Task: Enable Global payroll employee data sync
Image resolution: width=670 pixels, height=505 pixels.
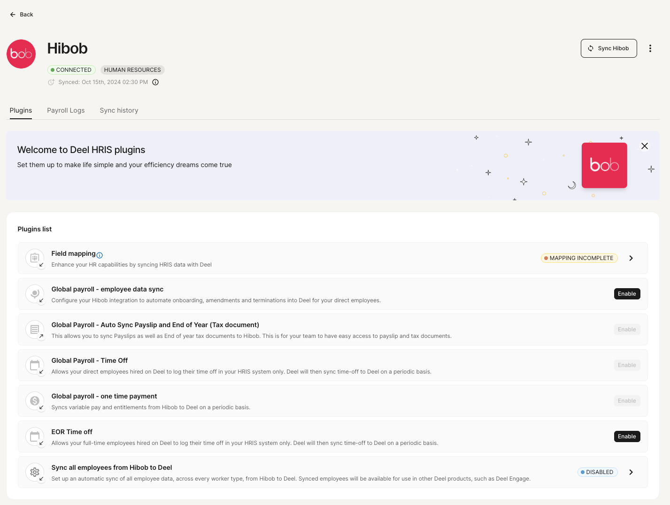Action: (x=627, y=294)
